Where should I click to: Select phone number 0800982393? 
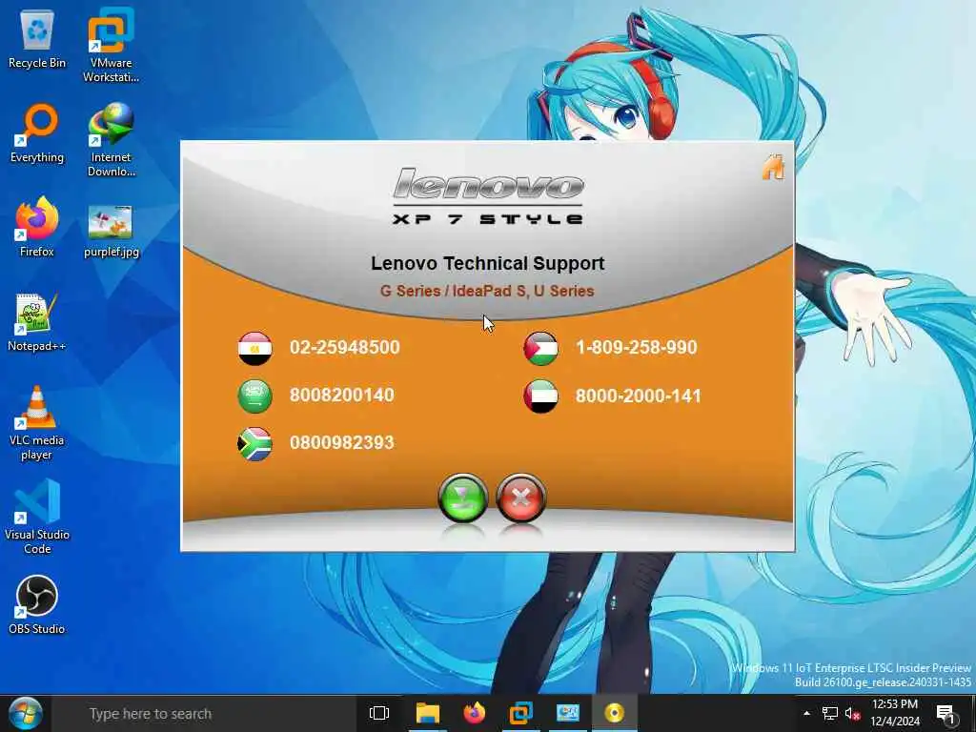[x=342, y=442]
